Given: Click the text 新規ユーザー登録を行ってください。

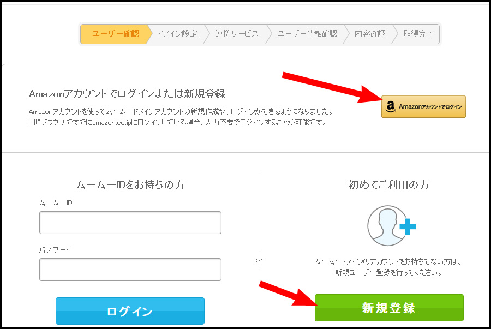Looking at the screenshot, I should (388, 272).
